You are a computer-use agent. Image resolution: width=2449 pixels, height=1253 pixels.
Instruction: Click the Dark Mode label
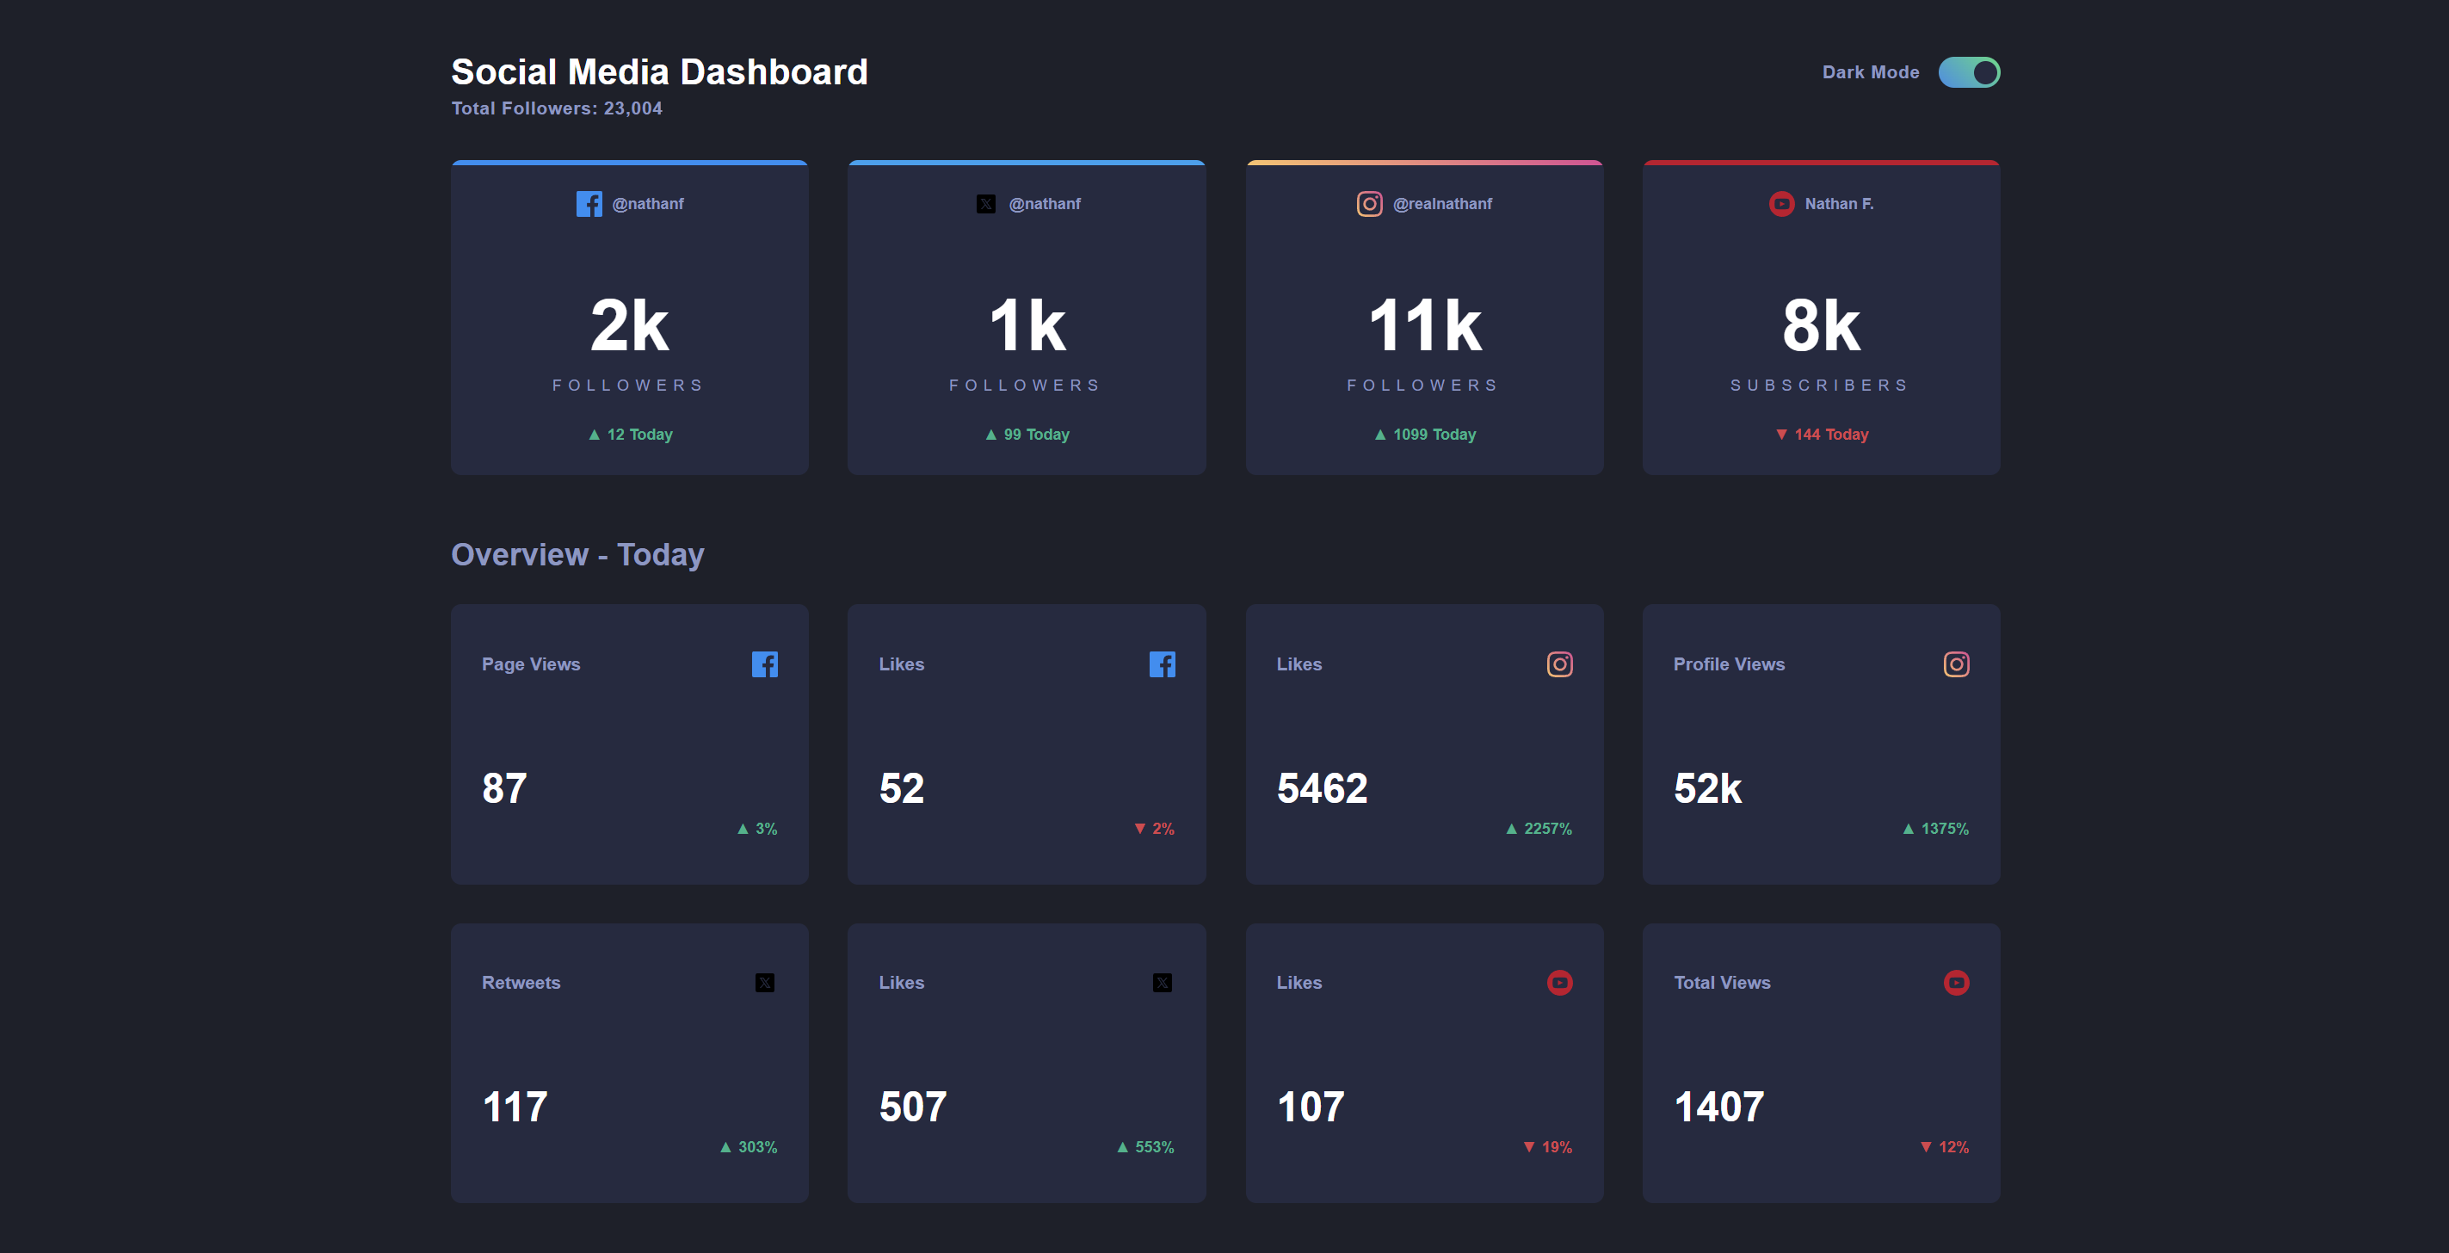click(x=1870, y=72)
